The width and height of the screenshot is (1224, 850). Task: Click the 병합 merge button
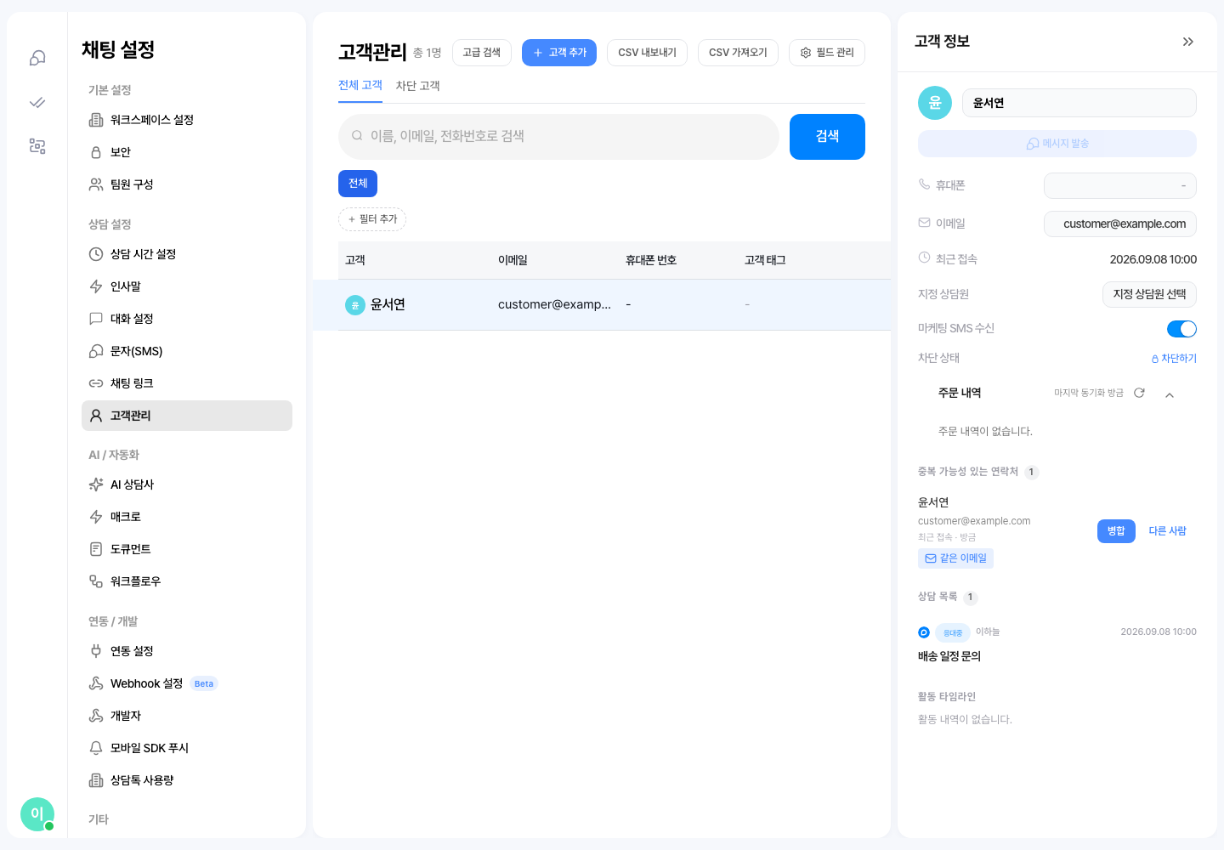[x=1116, y=531]
